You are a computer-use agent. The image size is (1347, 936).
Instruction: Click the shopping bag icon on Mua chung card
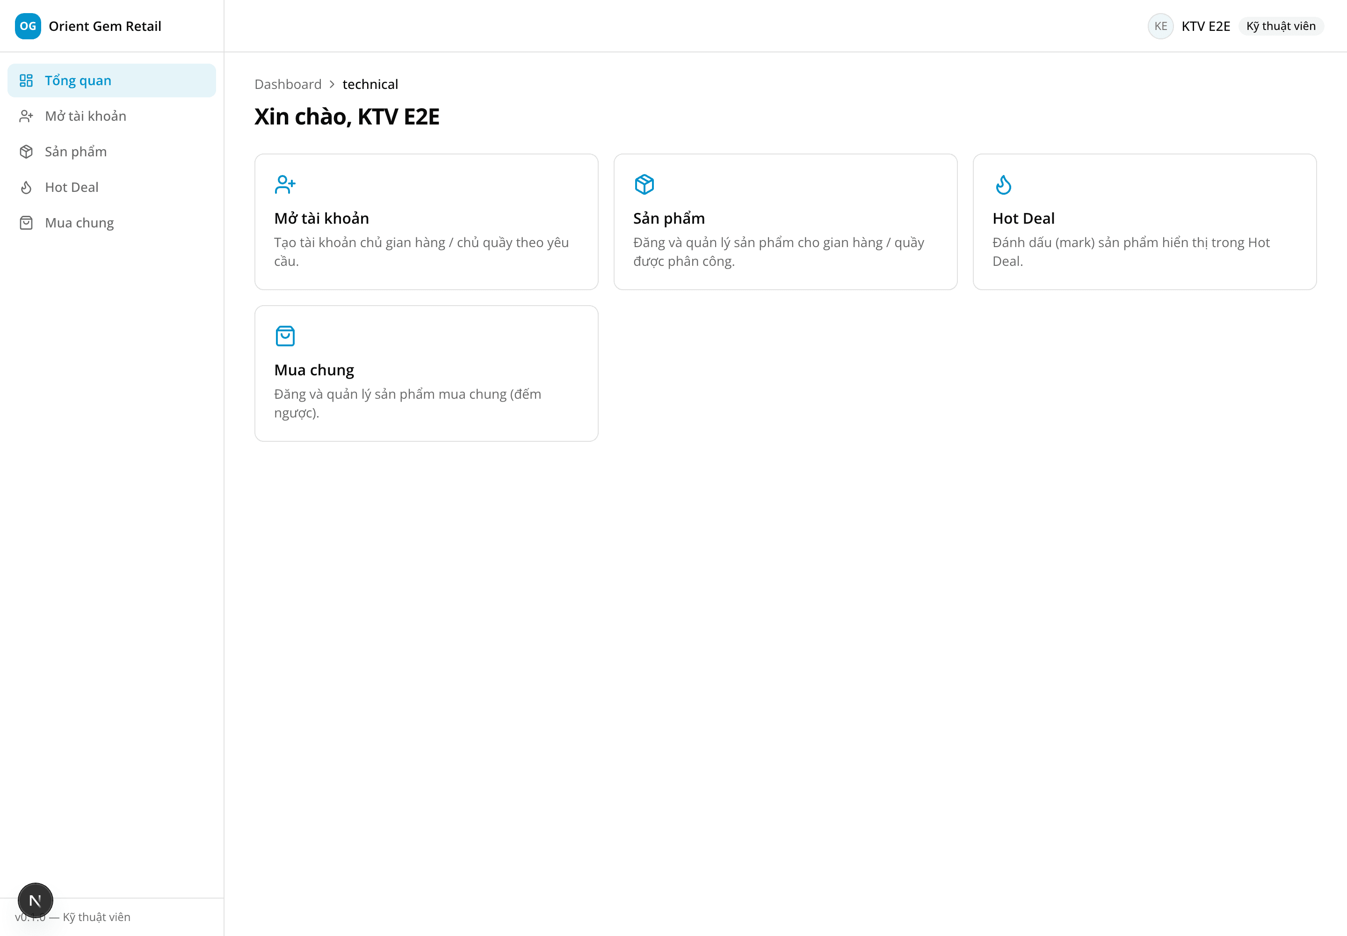click(x=285, y=336)
